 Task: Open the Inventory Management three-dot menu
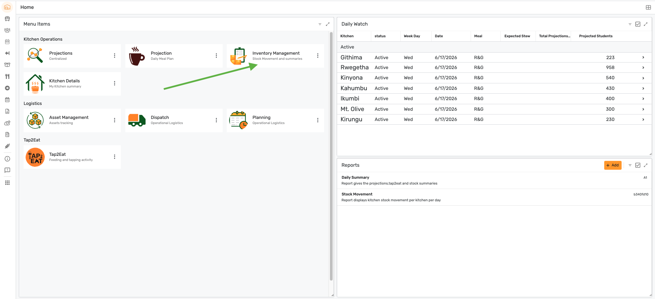(318, 56)
